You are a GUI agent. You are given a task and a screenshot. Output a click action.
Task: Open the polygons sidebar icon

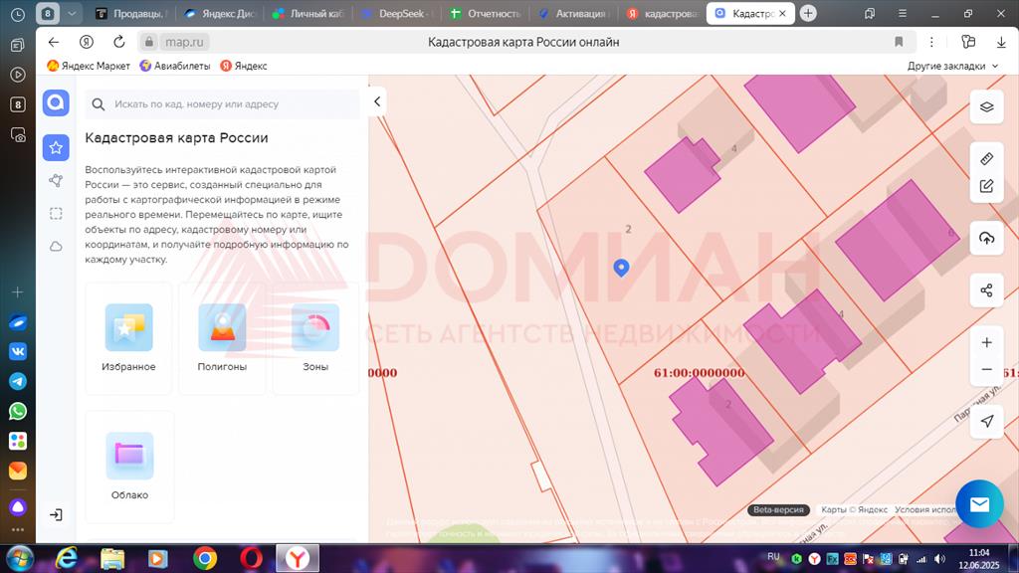coord(56,180)
